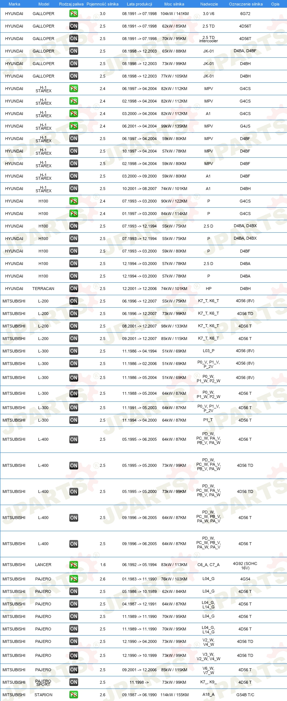Click the body code 'HP'
The image size is (287, 701).
click(208, 289)
